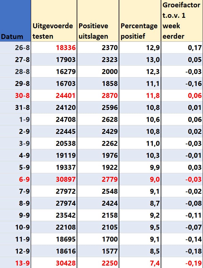
Task: Select the Datum header cell
Action: 15,21
